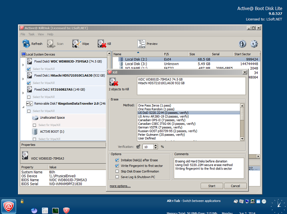
Task: Expand the Fixed Disk0 WDC tree node
Action: click(x=23, y=65)
